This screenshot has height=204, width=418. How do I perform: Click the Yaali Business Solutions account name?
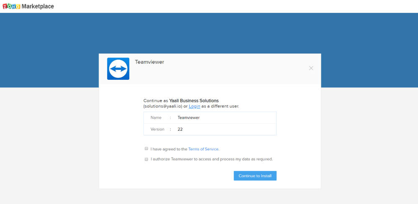coord(194,101)
